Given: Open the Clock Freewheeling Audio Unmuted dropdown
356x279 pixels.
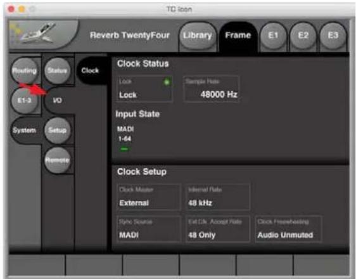Looking at the screenshot, I should 288,230.
